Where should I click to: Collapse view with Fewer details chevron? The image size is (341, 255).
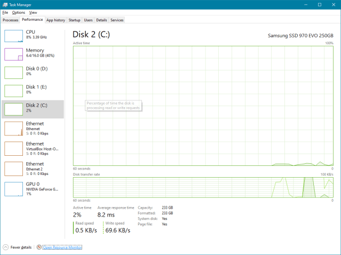tap(5, 248)
